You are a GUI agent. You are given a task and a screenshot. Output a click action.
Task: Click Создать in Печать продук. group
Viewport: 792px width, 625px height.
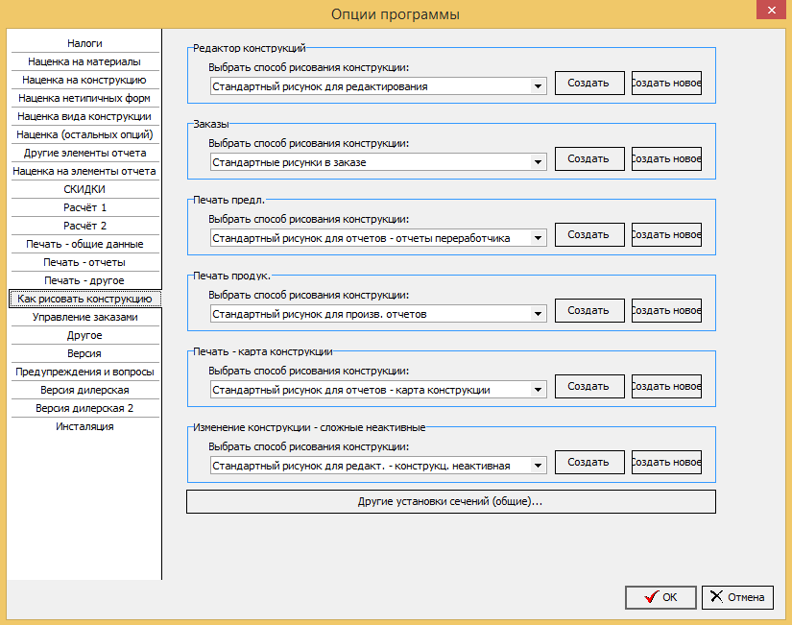pyautogui.click(x=589, y=310)
